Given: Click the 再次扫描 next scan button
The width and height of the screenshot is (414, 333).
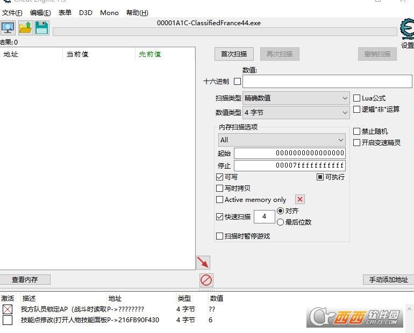Looking at the screenshot, I should tap(280, 54).
